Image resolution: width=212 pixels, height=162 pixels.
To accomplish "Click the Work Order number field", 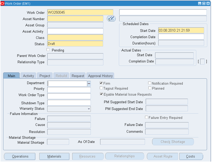I will 80,13.
